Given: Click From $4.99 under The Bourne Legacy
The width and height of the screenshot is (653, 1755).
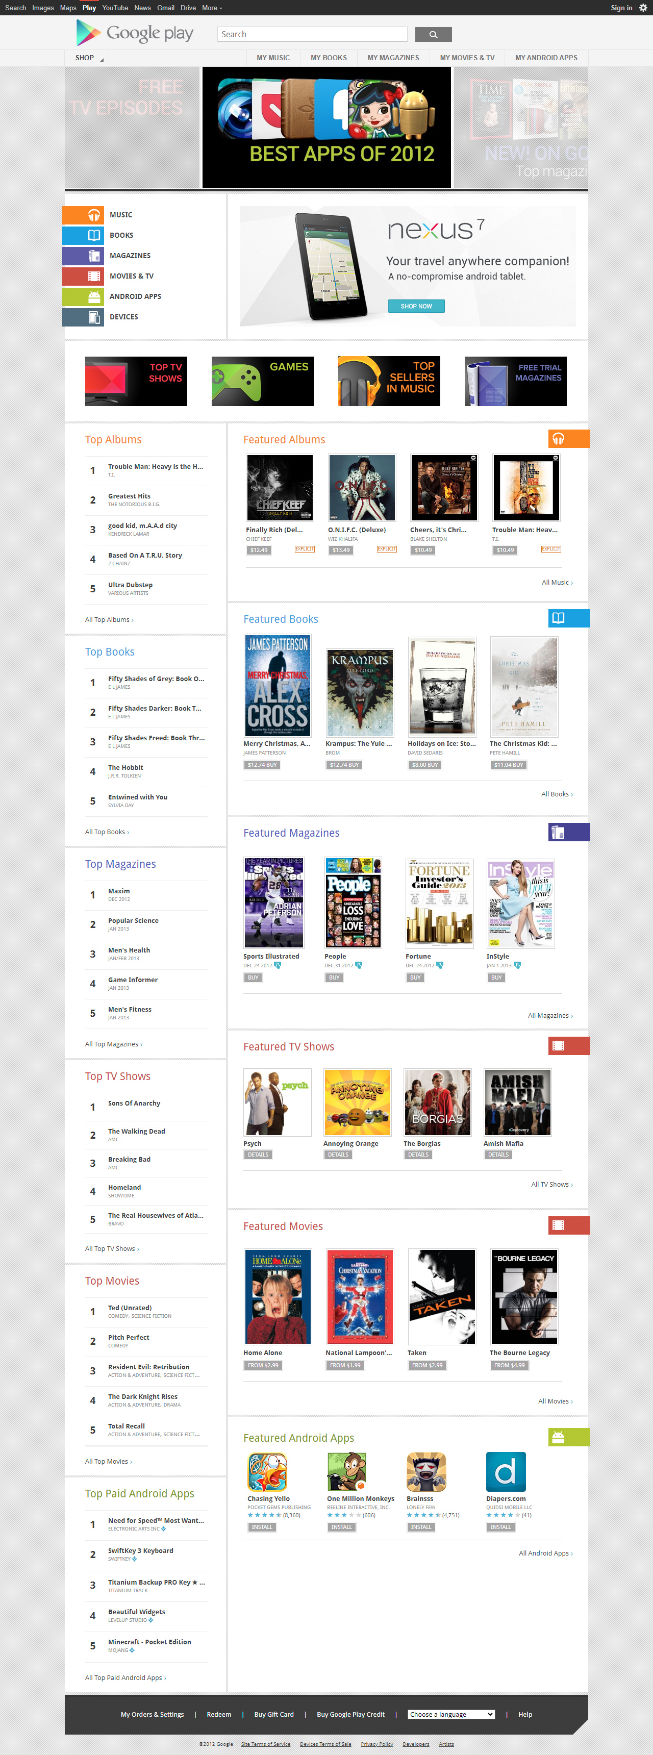Looking at the screenshot, I should 509,1365.
